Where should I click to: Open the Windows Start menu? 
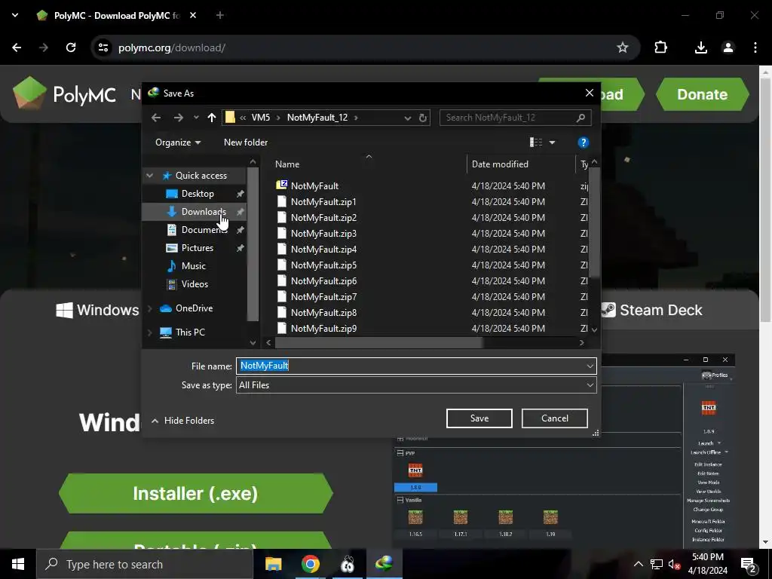[18, 564]
